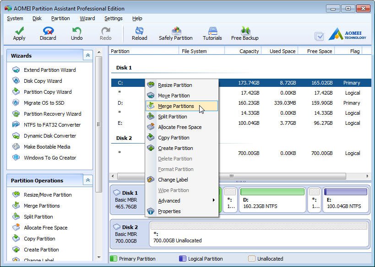This screenshot has height=267, width=375.
Task: Select the E: partition row in the list
Action: pyautogui.click(x=241, y=123)
